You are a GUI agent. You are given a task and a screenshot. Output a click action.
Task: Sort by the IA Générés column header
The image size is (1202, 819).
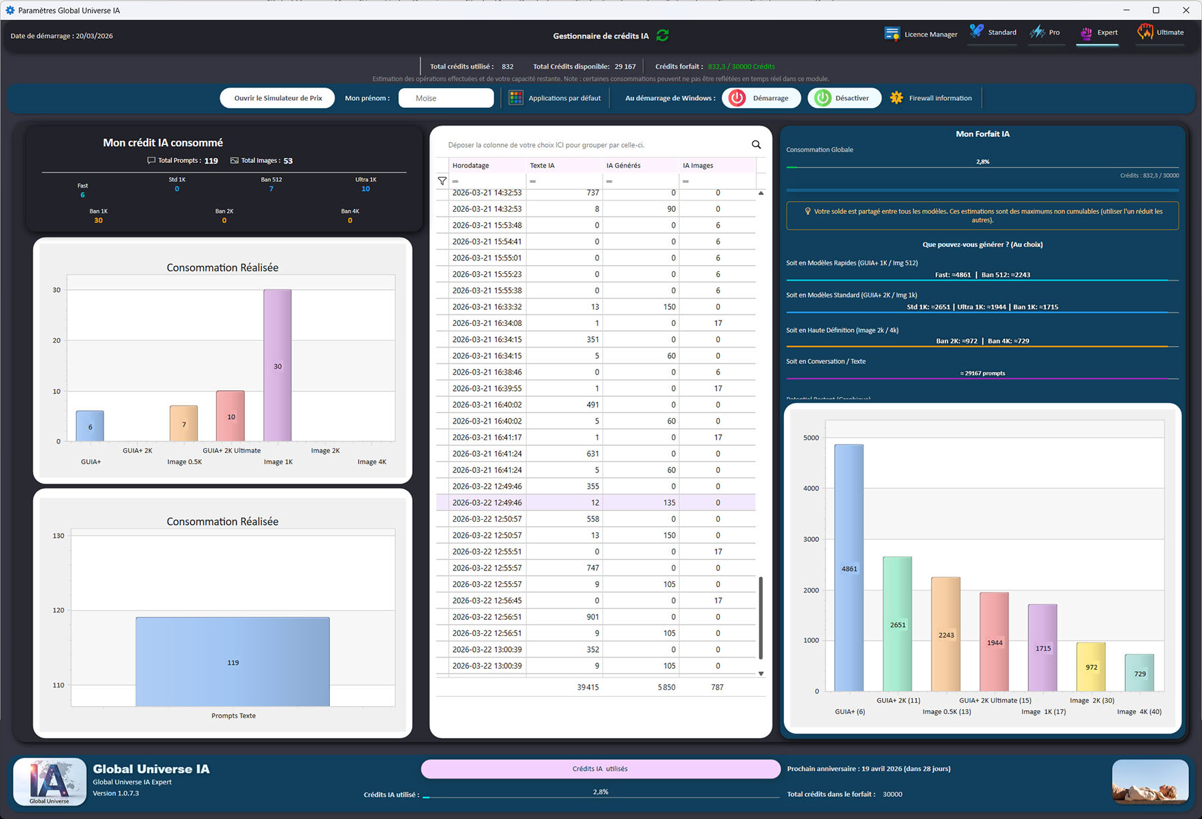click(623, 166)
